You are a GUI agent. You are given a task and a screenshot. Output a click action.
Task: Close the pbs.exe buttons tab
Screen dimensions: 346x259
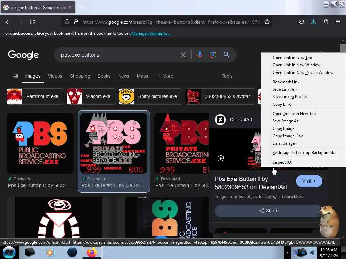pyautogui.click(x=70, y=7)
